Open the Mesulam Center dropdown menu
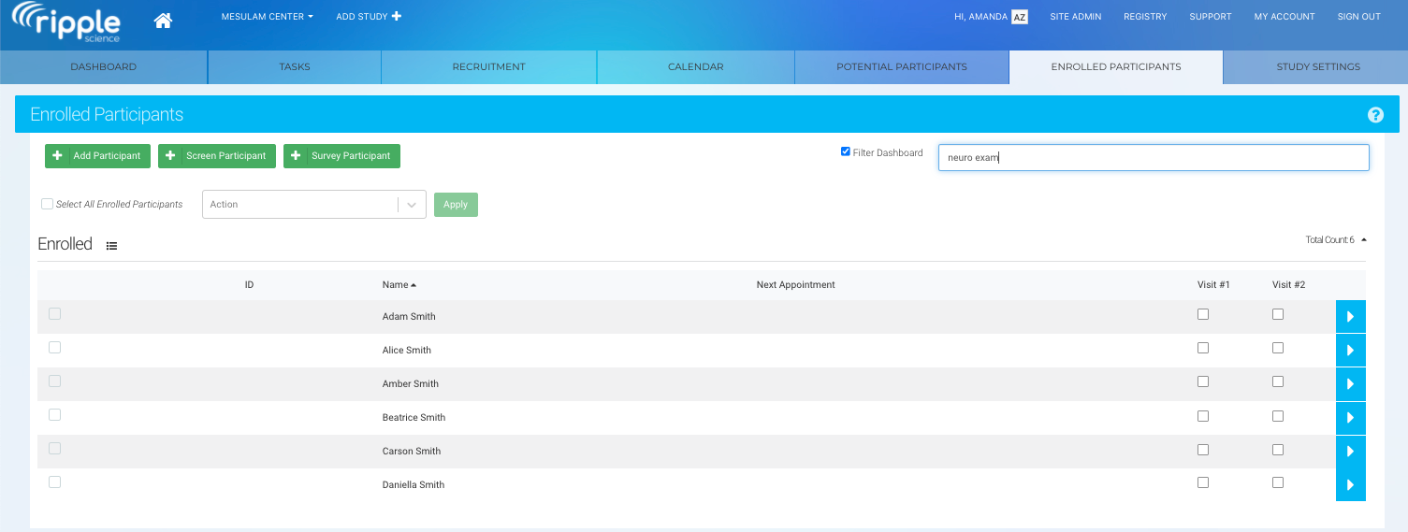1408x532 pixels. [267, 17]
